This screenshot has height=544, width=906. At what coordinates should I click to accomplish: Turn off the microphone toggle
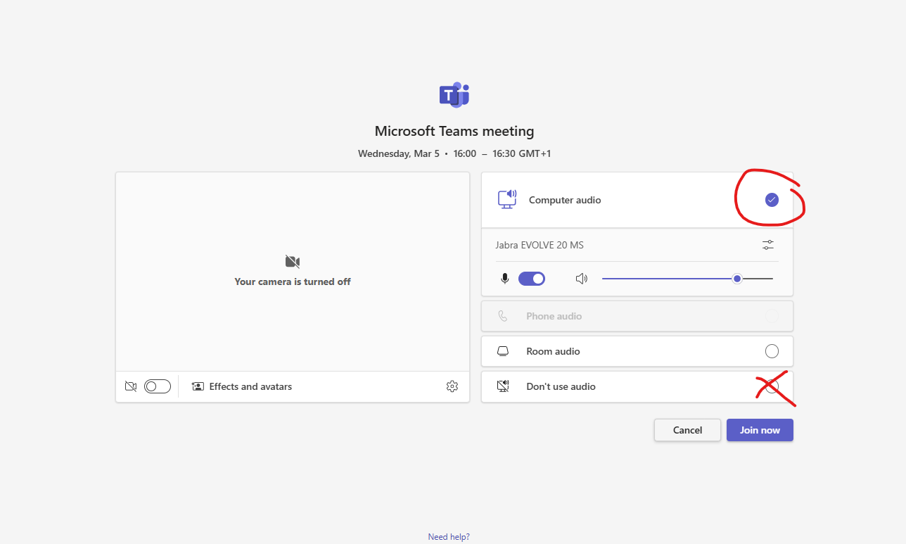532,279
